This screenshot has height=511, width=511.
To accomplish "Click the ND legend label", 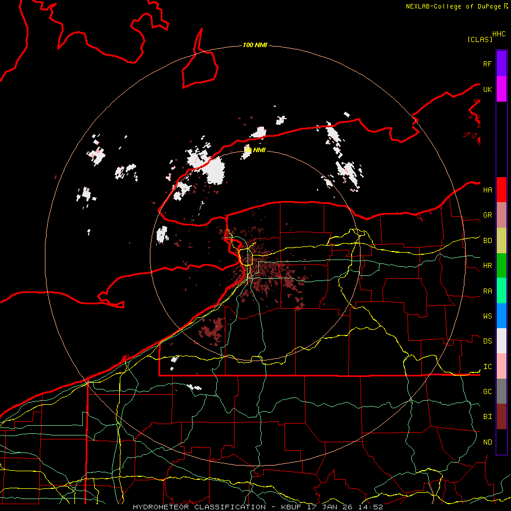I will (487, 442).
